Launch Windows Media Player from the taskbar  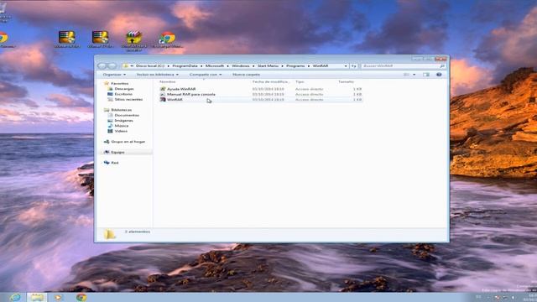click(x=58, y=297)
